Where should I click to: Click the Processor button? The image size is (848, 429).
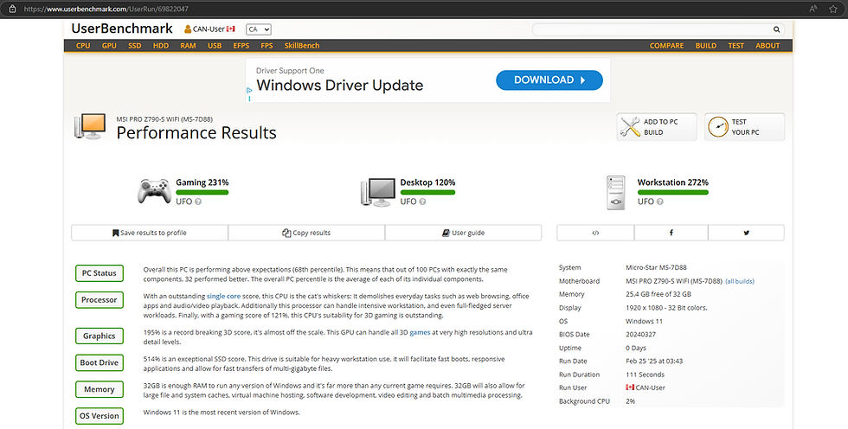tap(99, 300)
